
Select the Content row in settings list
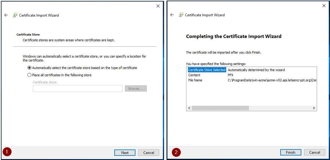[252, 75]
